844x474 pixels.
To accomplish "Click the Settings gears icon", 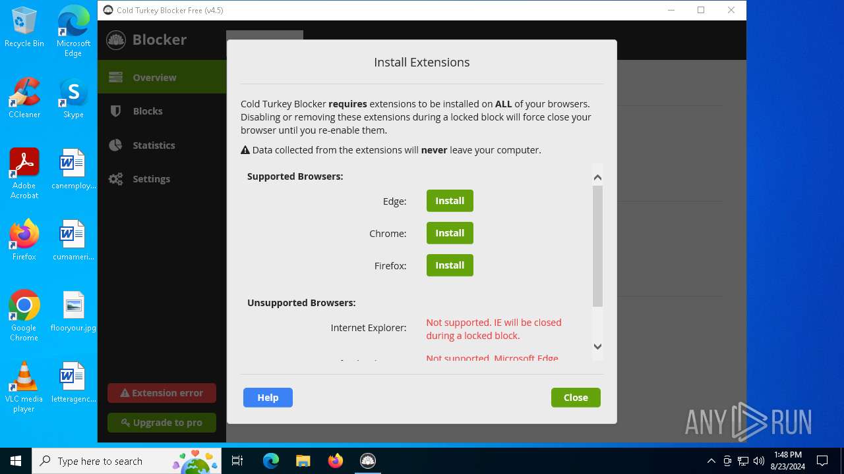I will point(116,179).
